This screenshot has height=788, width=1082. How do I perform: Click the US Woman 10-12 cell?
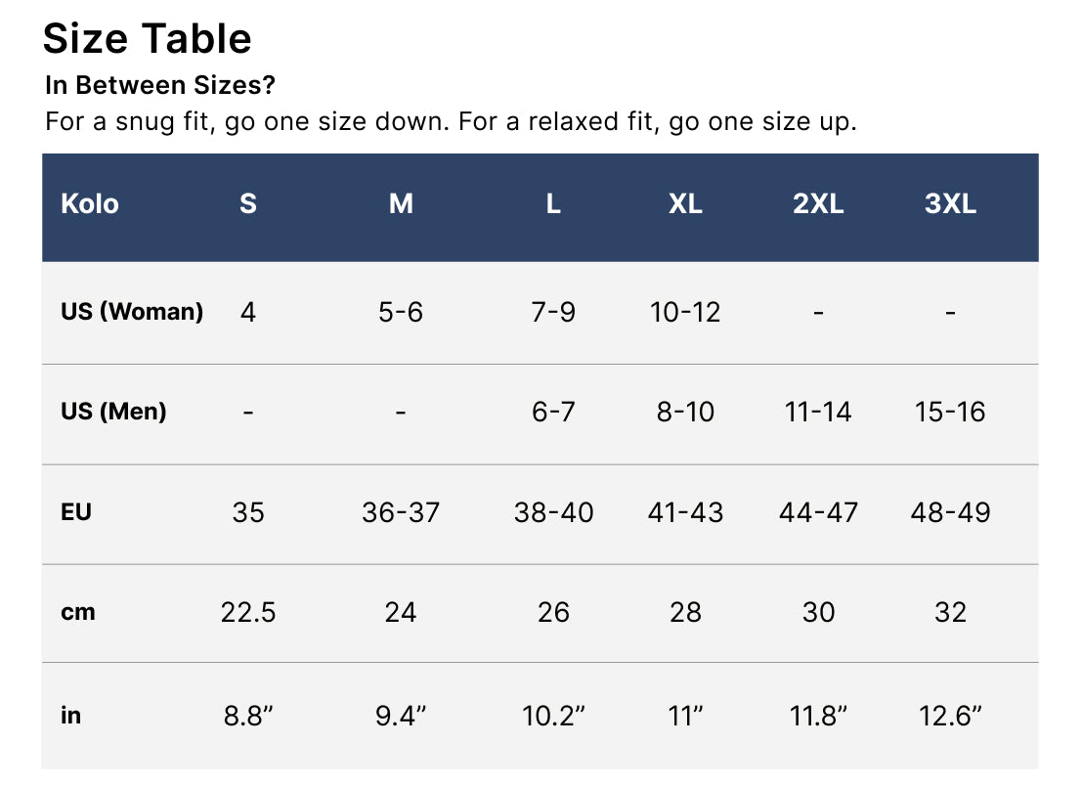click(685, 312)
